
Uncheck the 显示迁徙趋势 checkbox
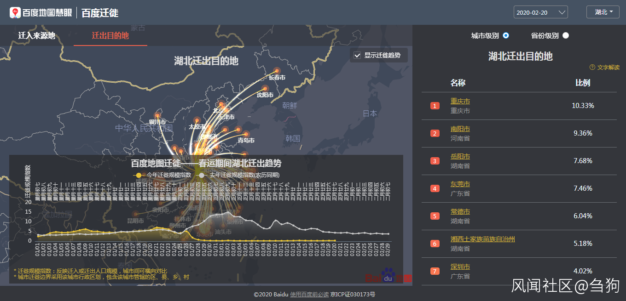[357, 55]
